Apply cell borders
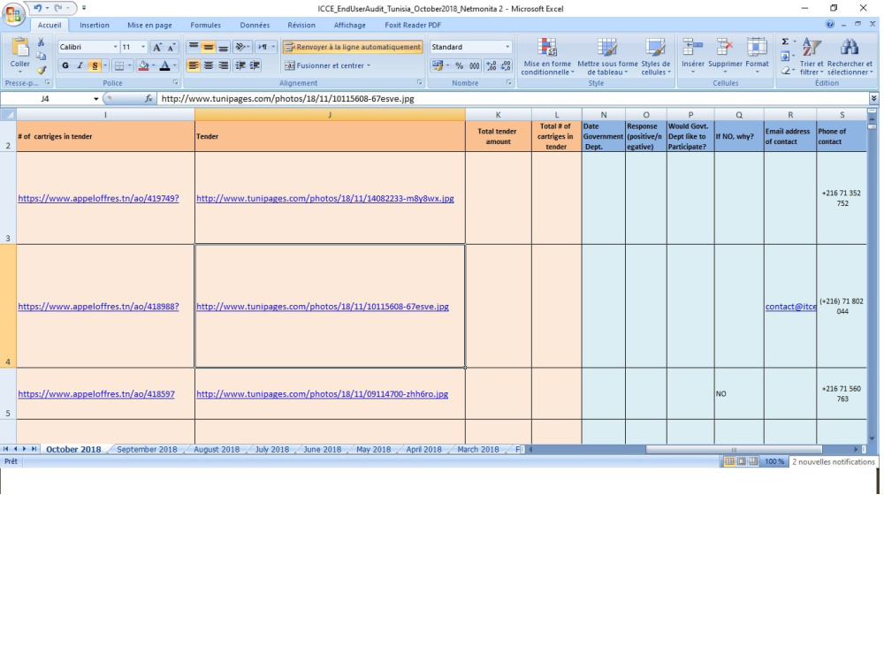The height and width of the screenshot is (662, 884). pyautogui.click(x=119, y=66)
